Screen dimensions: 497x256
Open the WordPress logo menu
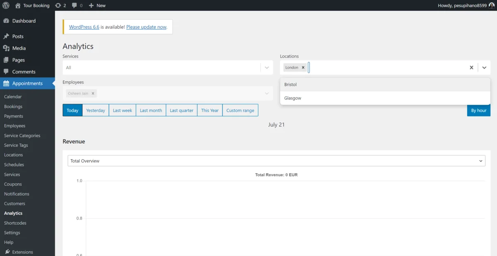(x=6, y=5)
